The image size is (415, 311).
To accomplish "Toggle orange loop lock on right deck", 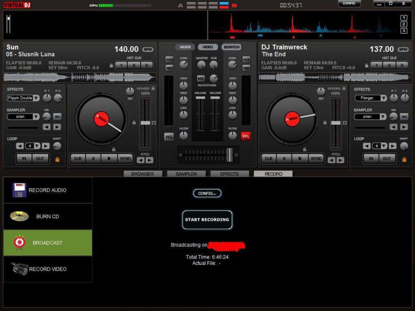I will (x=404, y=159).
